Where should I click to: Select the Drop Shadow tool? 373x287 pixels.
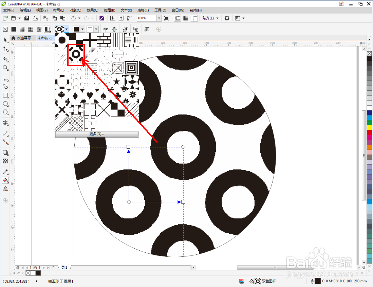click(5, 153)
